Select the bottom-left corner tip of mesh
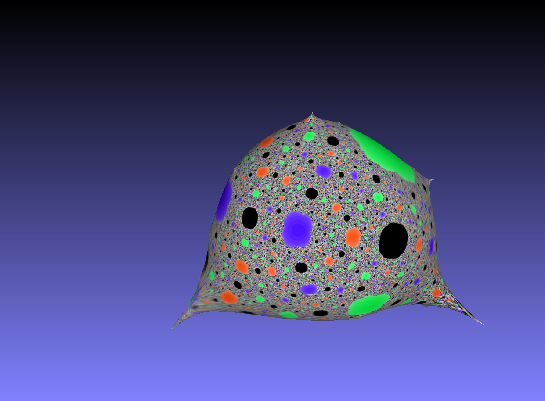The width and height of the screenshot is (545, 401). tap(170, 330)
